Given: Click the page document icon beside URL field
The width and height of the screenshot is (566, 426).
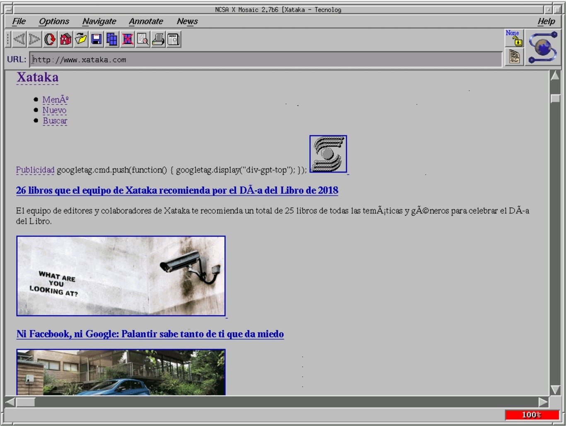Looking at the screenshot, I should click(514, 57).
